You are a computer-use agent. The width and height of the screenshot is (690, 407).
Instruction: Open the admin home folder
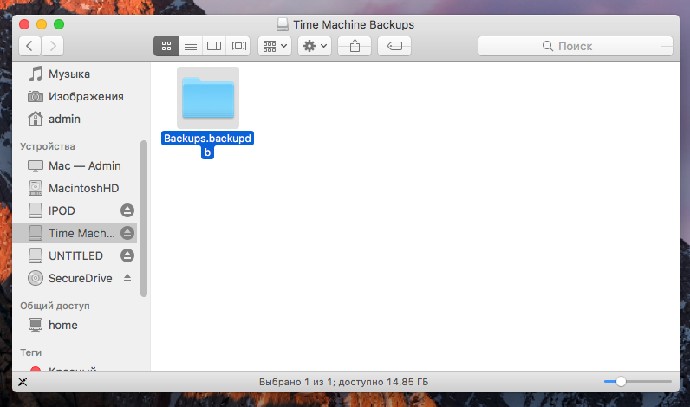[x=75, y=119]
